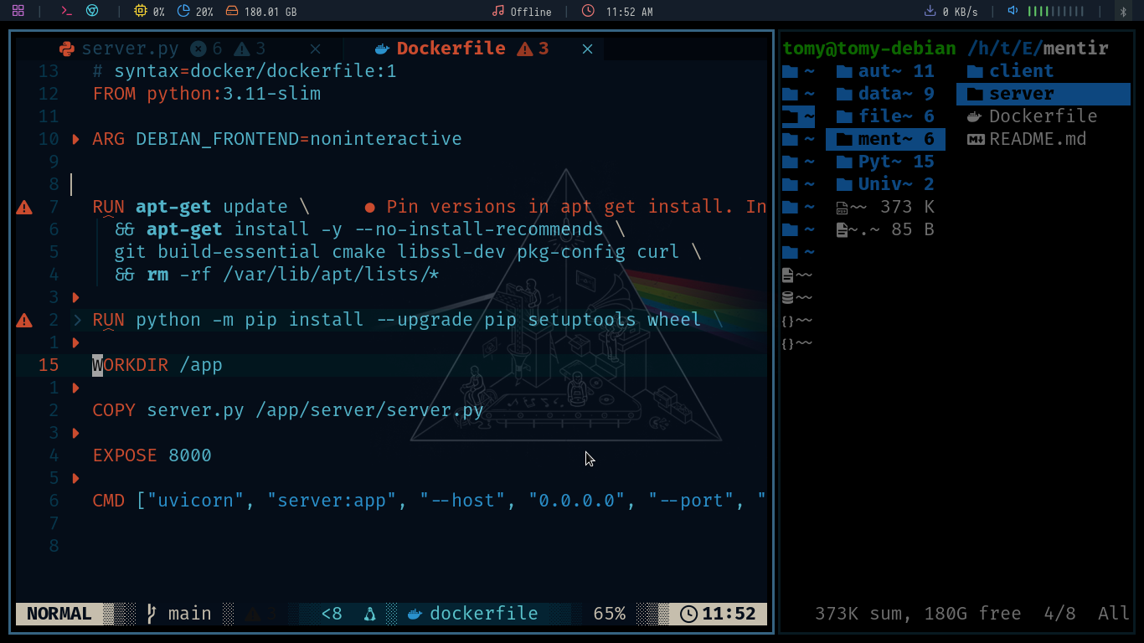Click the '373K sum, 180G free' status

coord(918,614)
